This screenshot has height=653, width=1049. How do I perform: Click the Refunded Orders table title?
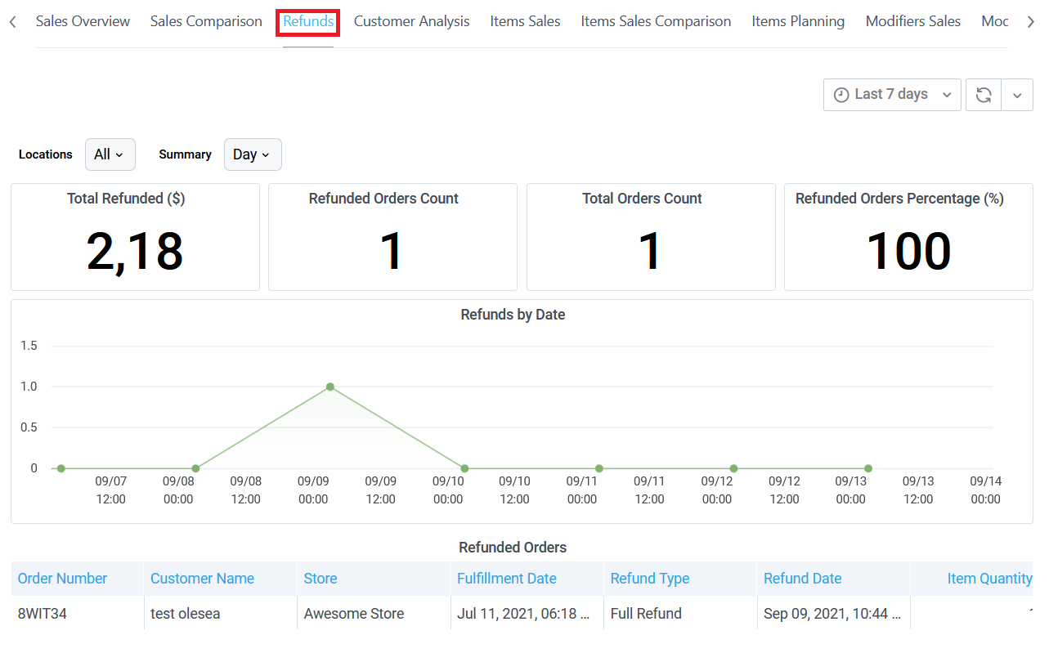513,548
